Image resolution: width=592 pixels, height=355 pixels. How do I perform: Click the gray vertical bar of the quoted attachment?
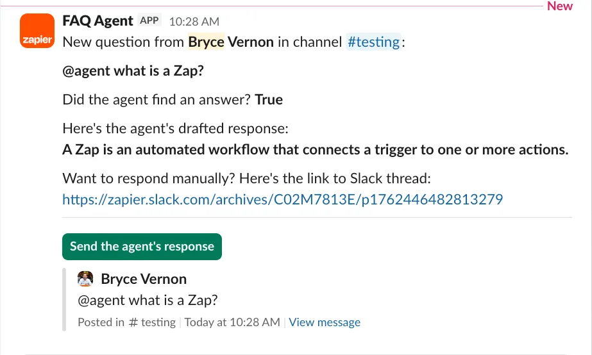pos(64,299)
